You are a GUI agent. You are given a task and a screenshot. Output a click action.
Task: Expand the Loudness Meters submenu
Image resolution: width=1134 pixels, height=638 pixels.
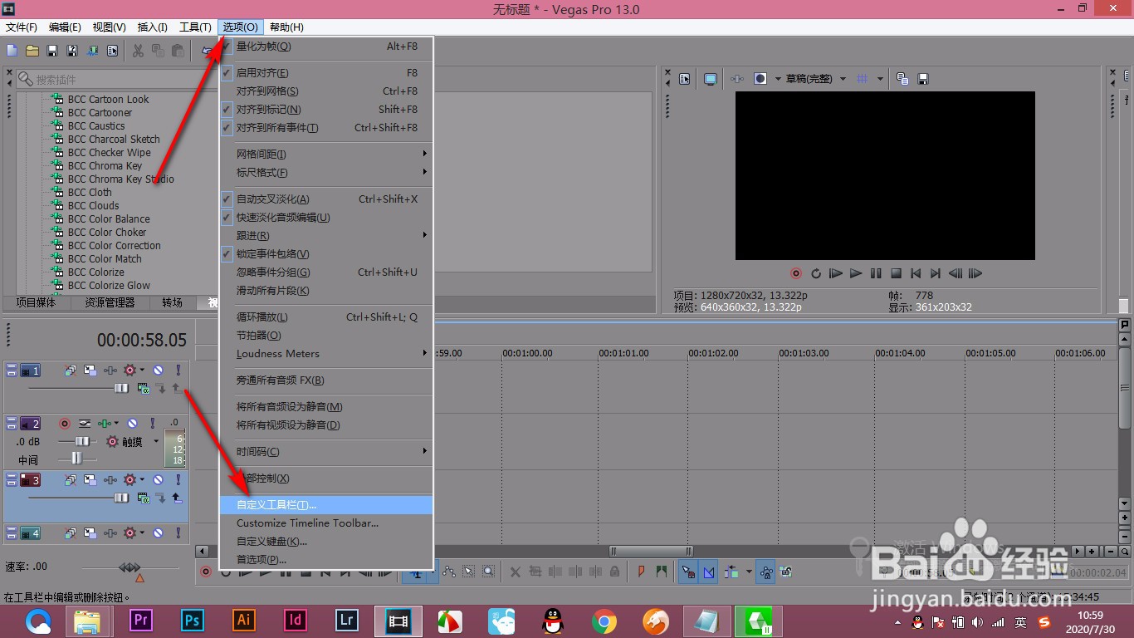tap(326, 354)
